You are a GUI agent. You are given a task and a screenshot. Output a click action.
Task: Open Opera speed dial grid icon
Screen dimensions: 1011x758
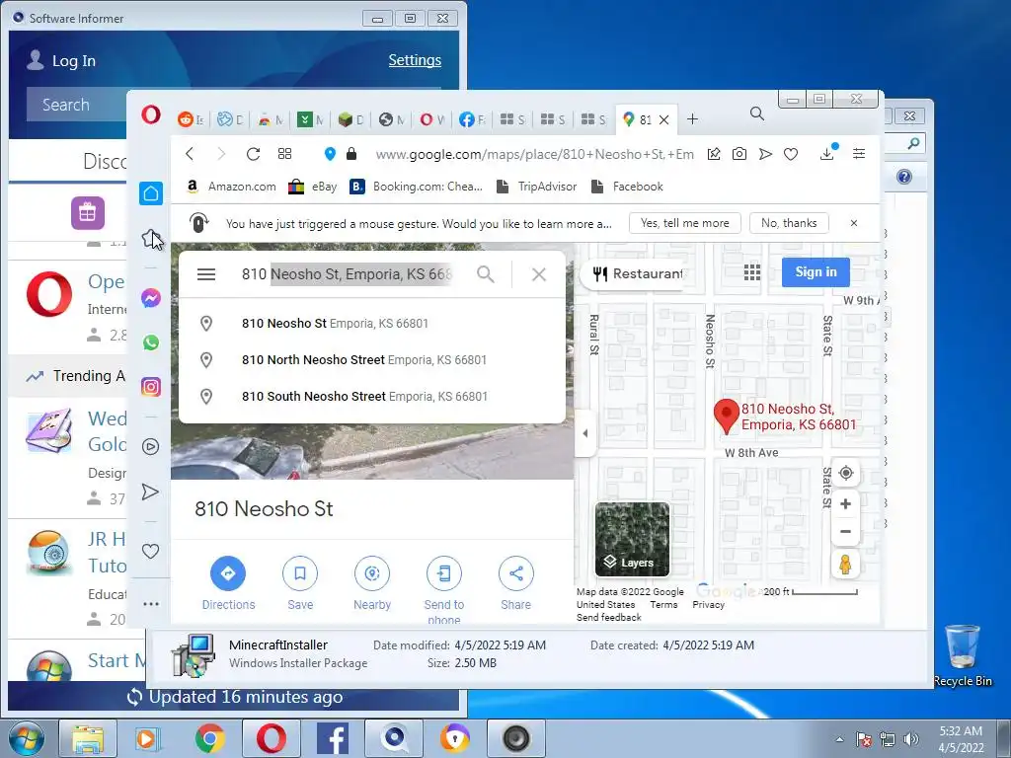285,153
